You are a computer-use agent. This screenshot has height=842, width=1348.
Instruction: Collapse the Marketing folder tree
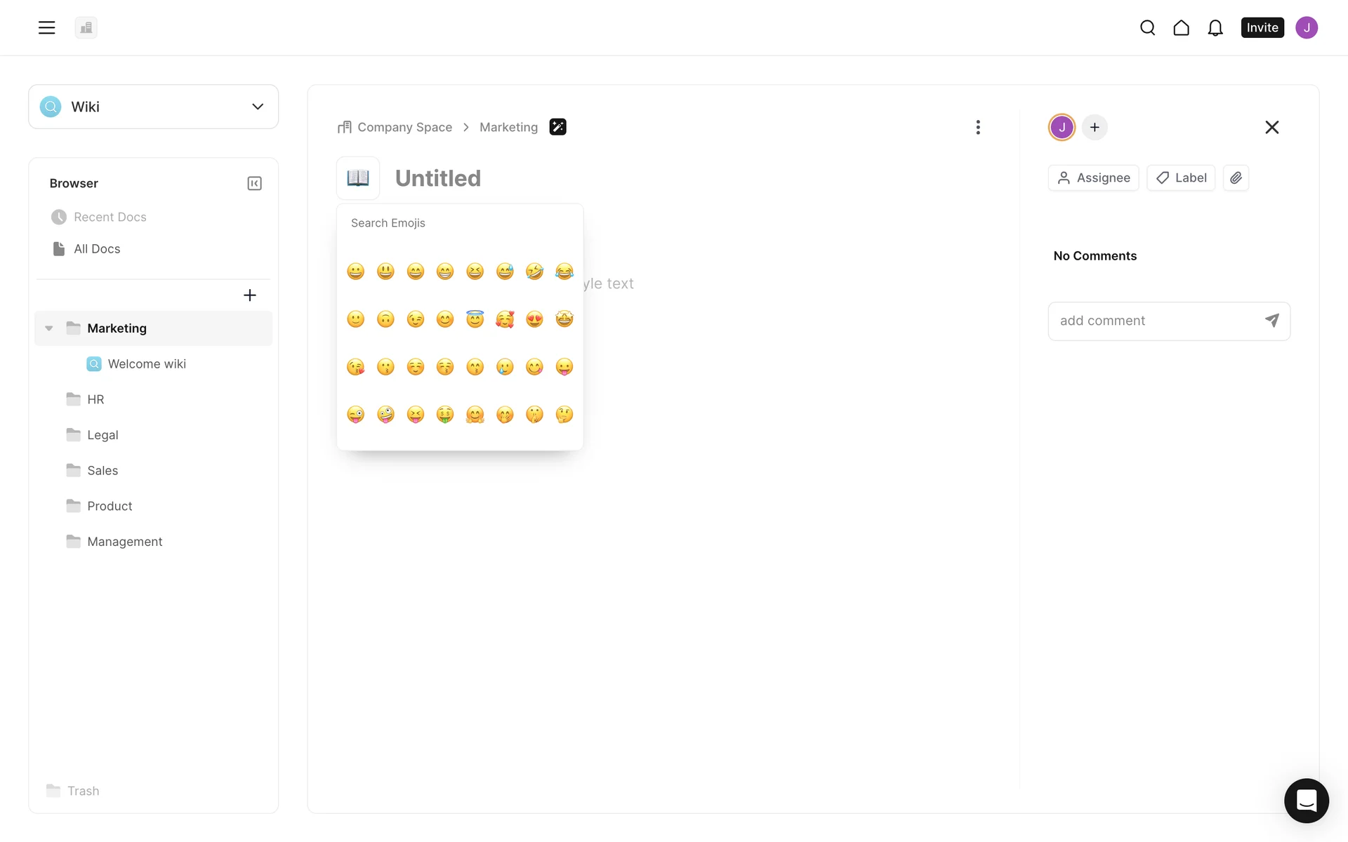pos(49,328)
